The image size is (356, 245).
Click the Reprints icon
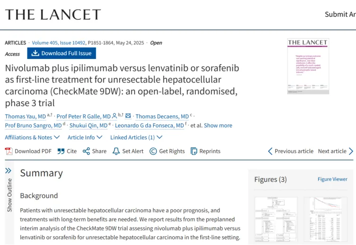pos(194,151)
